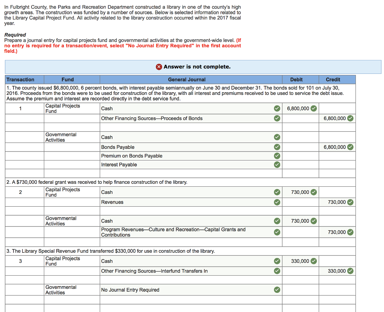Click check icon beside Bonds Payable account
Image resolution: width=384 pixels, height=312 pixels.
coord(277,147)
